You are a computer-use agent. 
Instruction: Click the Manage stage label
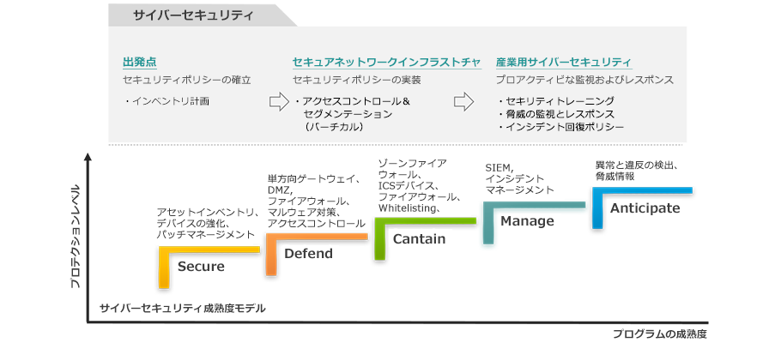[x=527, y=221]
